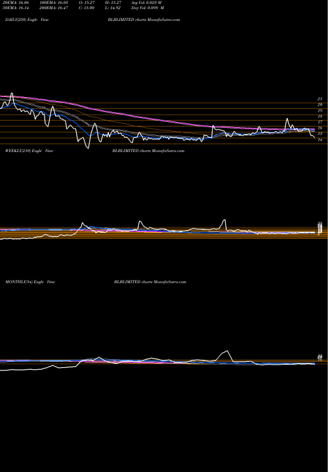The height and width of the screenshot is (472, 328).
Task: Click price level 16 on daily axis
Action: click(x=320, y=128)
